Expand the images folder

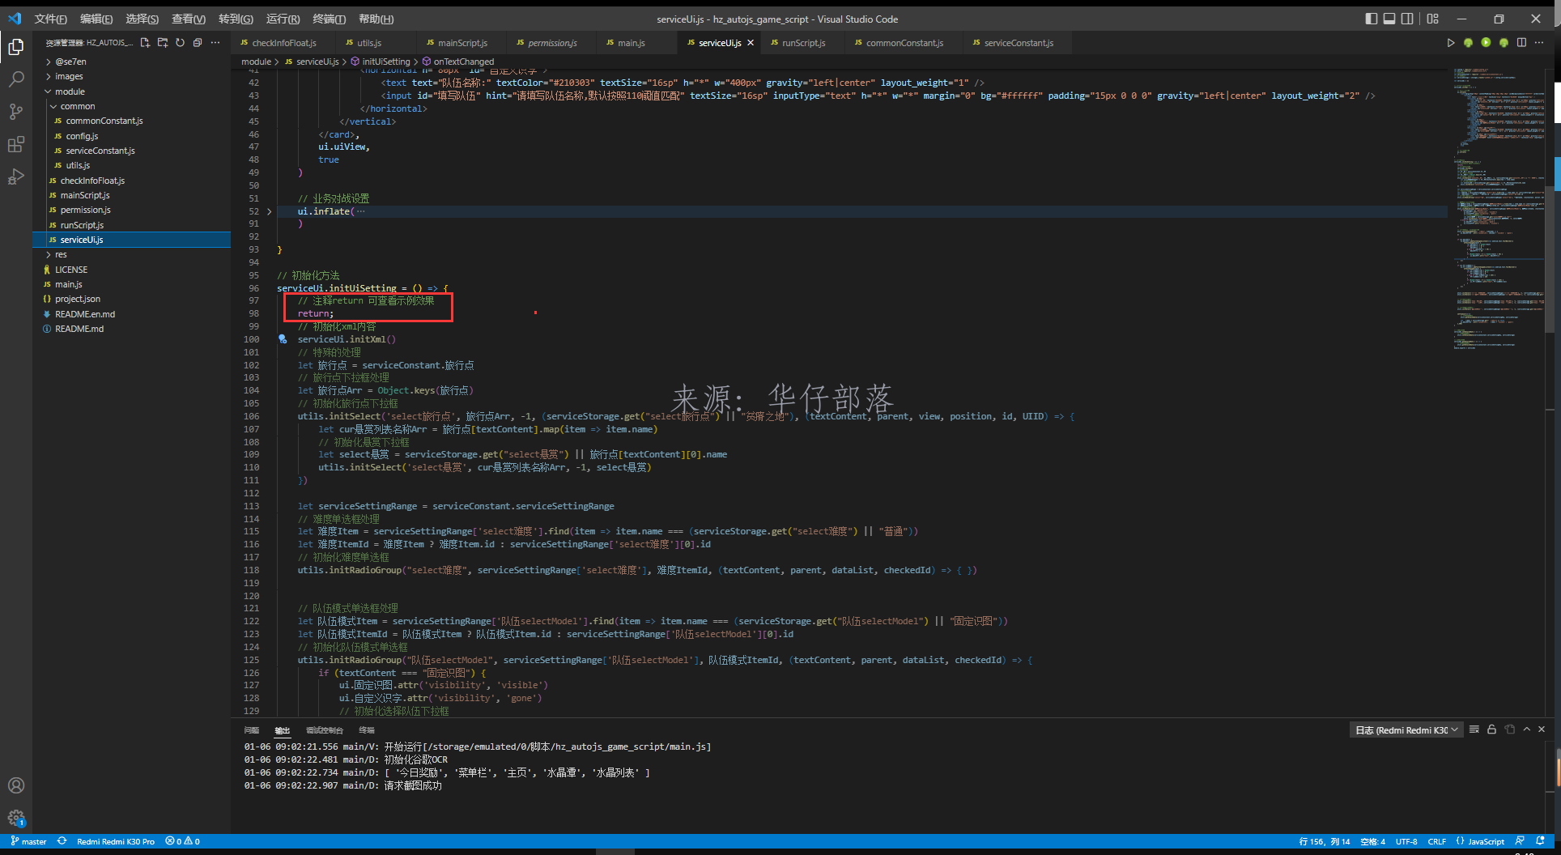click(x=69, y=76)
